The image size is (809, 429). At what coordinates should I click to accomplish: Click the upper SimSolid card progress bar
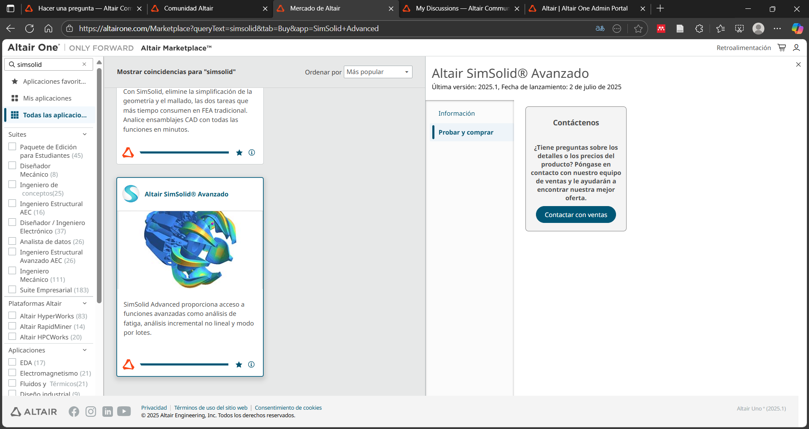(184, 153)
